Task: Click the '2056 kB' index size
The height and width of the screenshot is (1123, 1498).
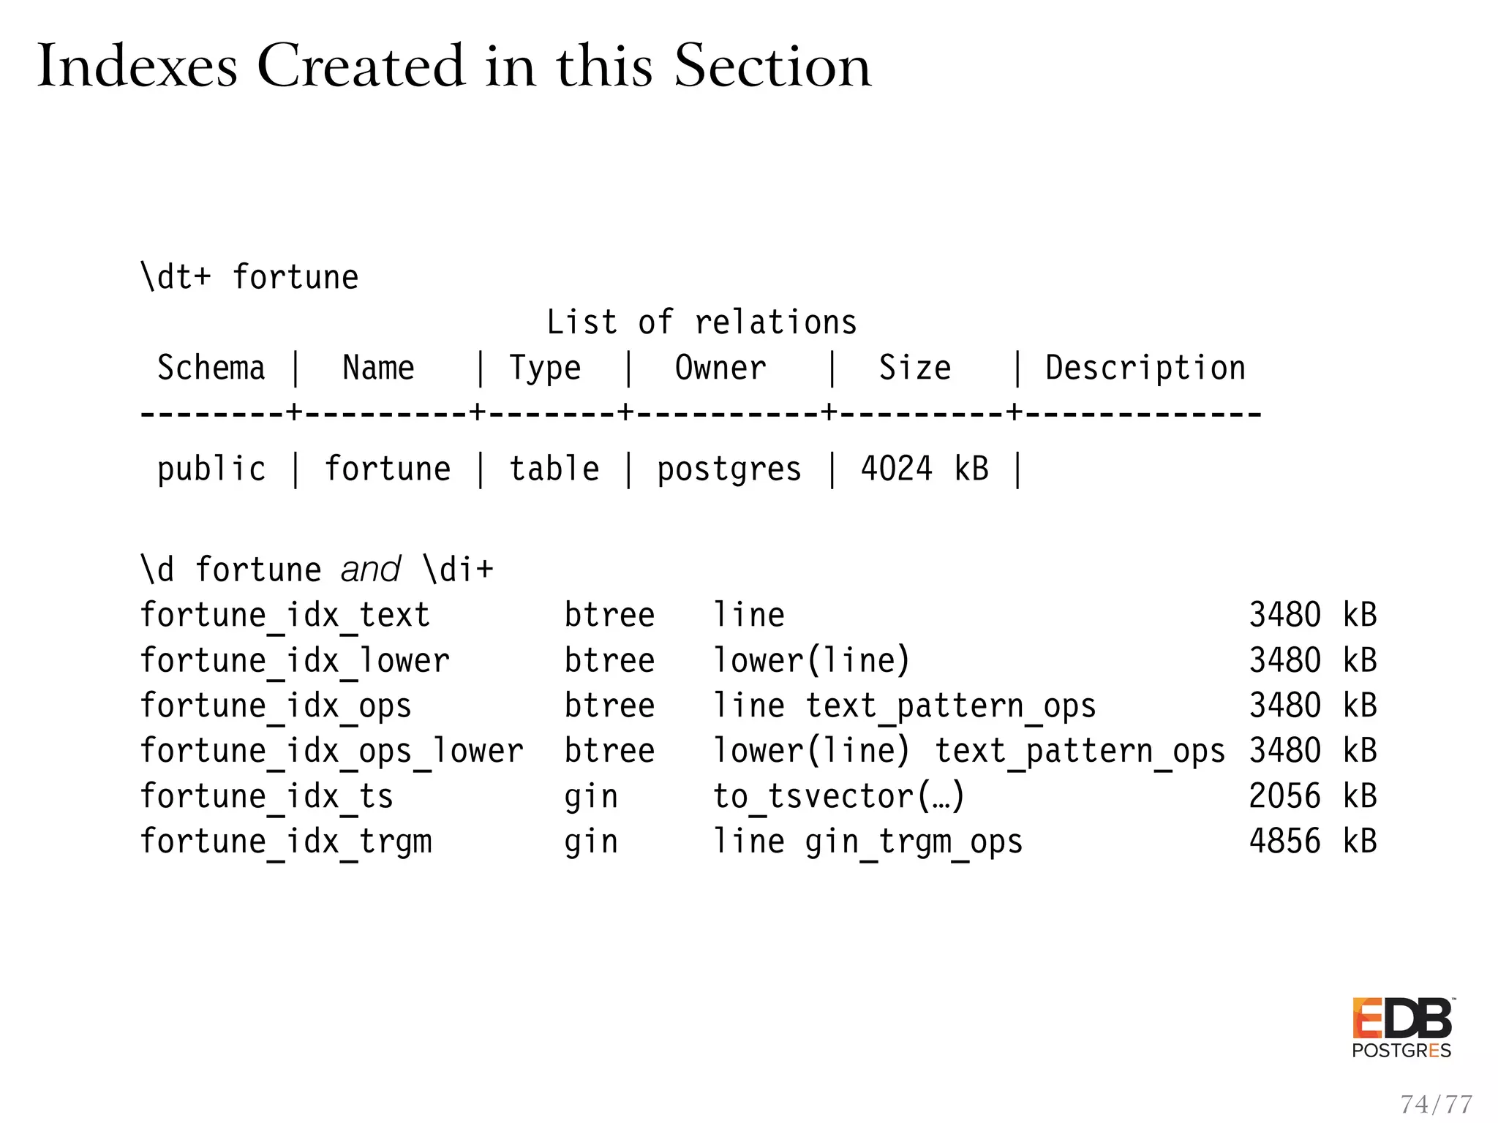Action: coord(1312,796)
